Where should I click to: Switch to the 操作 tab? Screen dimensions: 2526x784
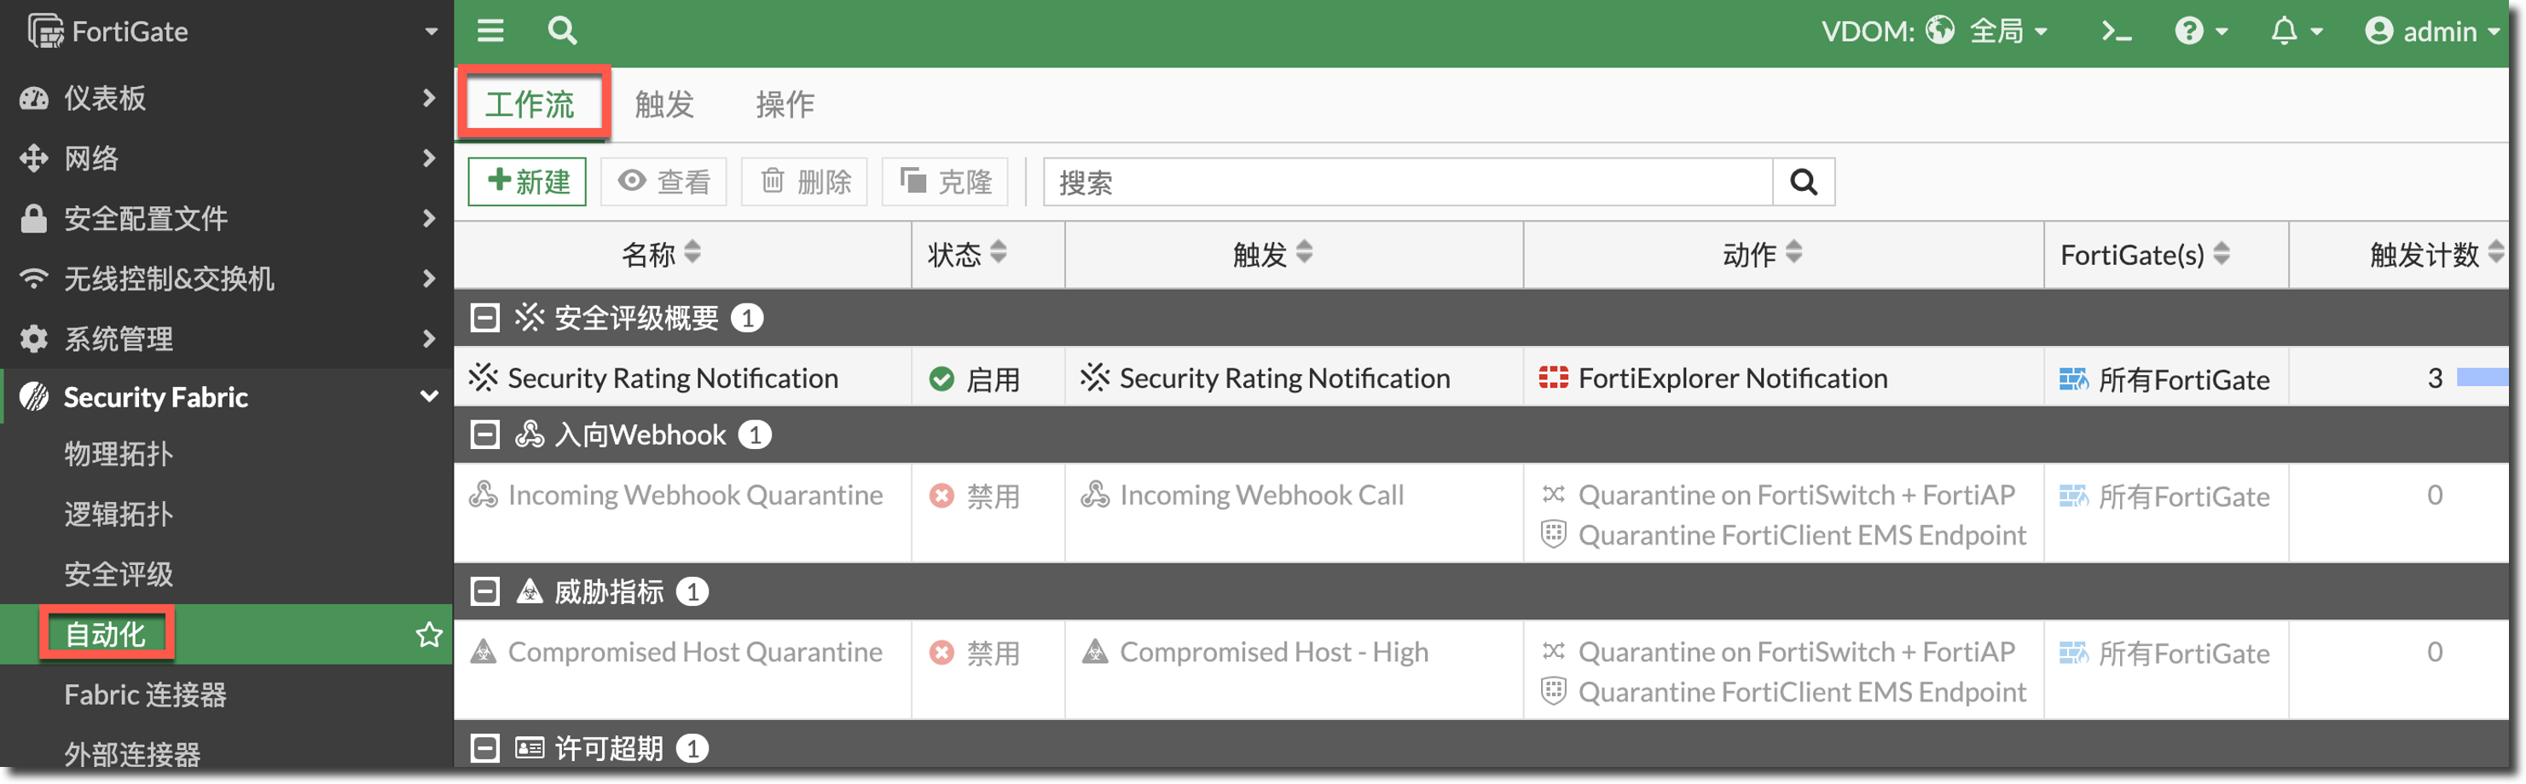click(785, 104)
